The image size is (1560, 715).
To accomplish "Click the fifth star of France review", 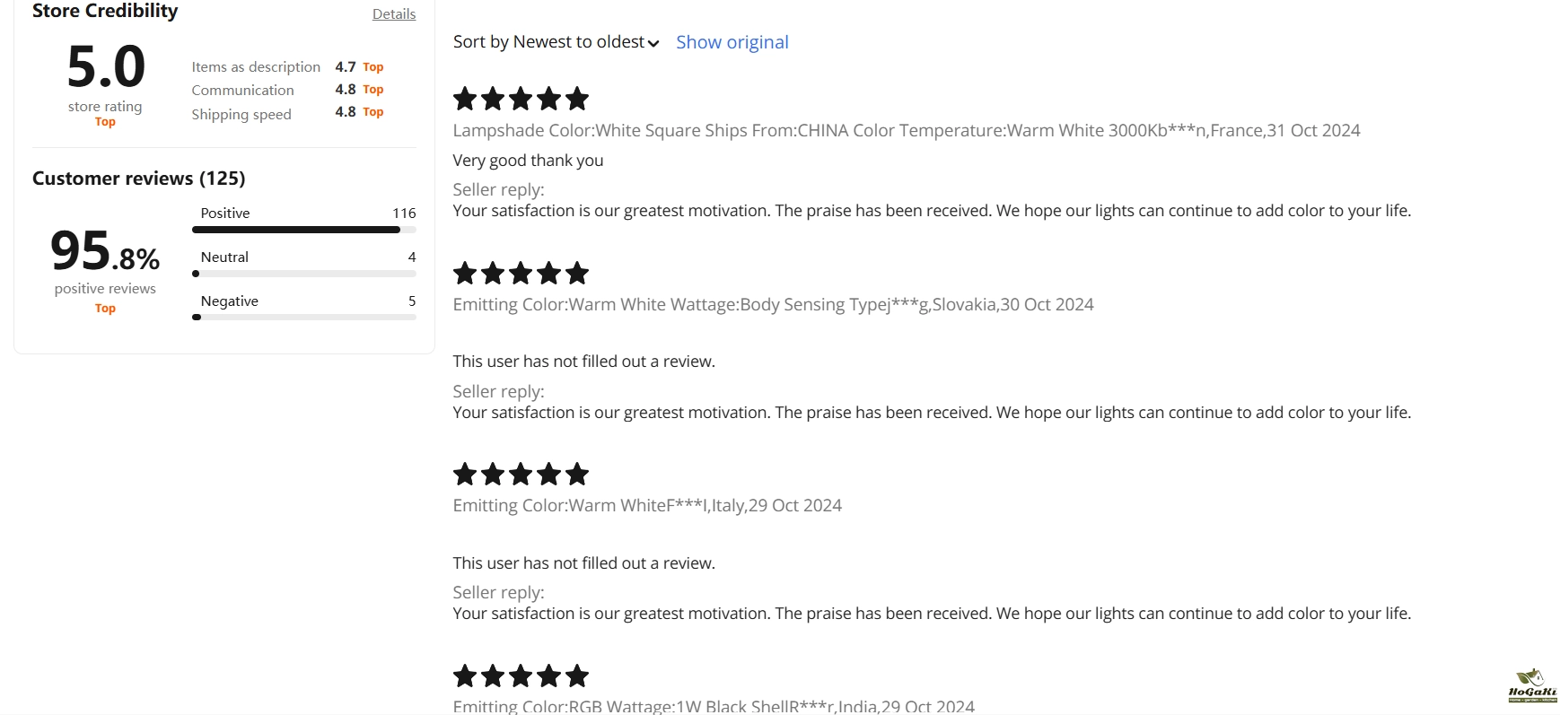I will click(x=577, y=99).
